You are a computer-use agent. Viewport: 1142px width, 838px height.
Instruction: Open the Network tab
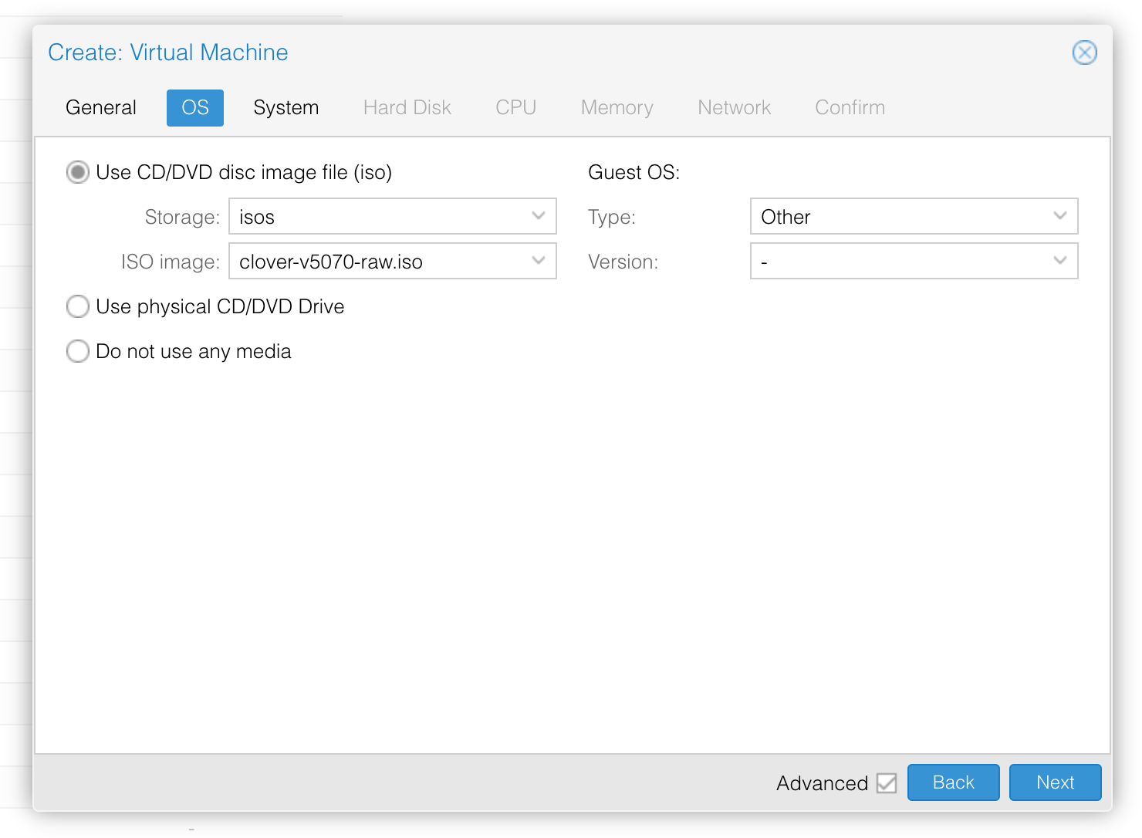pyautogui.click(x=734, y=107)
